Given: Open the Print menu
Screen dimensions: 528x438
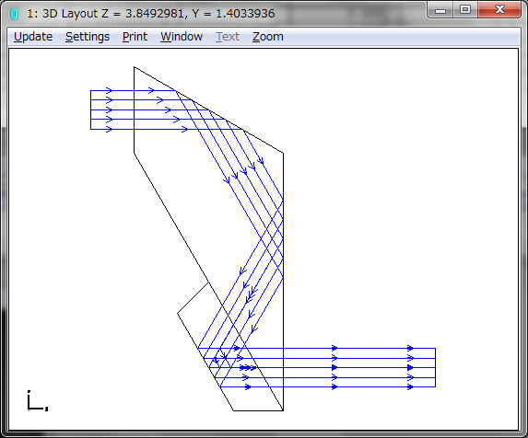Looking at the screenshot, I should [135, 36].
